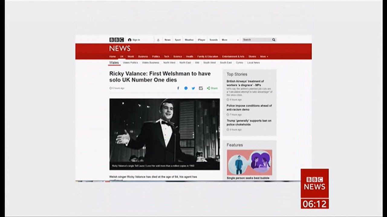This screenshot has height=217, width=387.
Task: Open iPlayer in the top bar
Action: tap(202, 40)
